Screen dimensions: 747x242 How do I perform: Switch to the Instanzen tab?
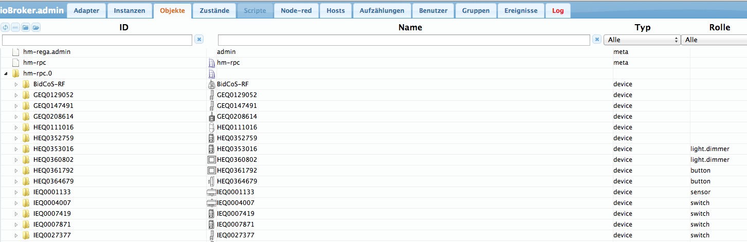[x=130, y=11]
